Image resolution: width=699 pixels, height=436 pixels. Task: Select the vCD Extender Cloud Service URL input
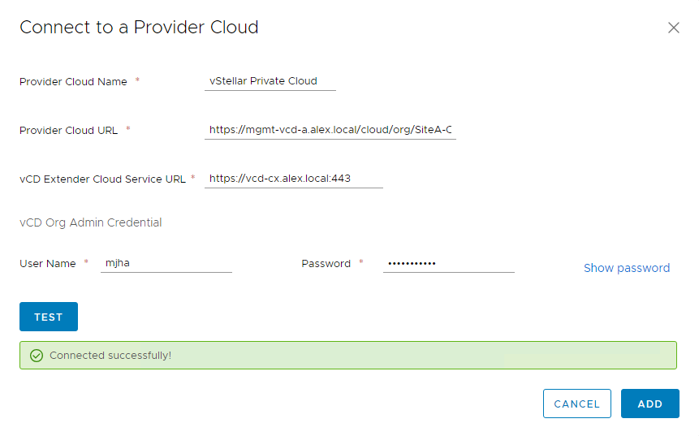coord(293,179)
